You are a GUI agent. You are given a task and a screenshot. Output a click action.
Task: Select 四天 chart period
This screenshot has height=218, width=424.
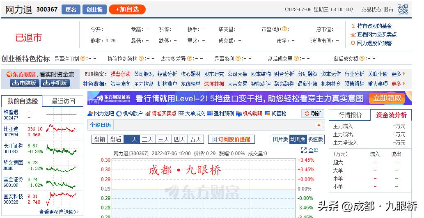click(x=179, y=139)
